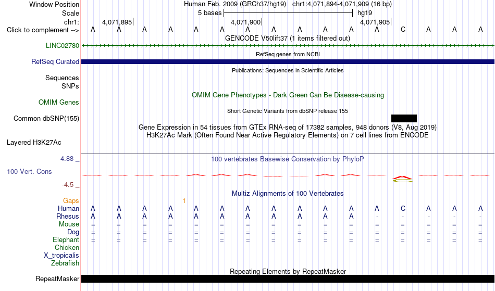Image resolution: width=495 pixels, height=291 pixels.
Task: Click the OMIM Gene Phenotypes track title
Action: (288, 95)
